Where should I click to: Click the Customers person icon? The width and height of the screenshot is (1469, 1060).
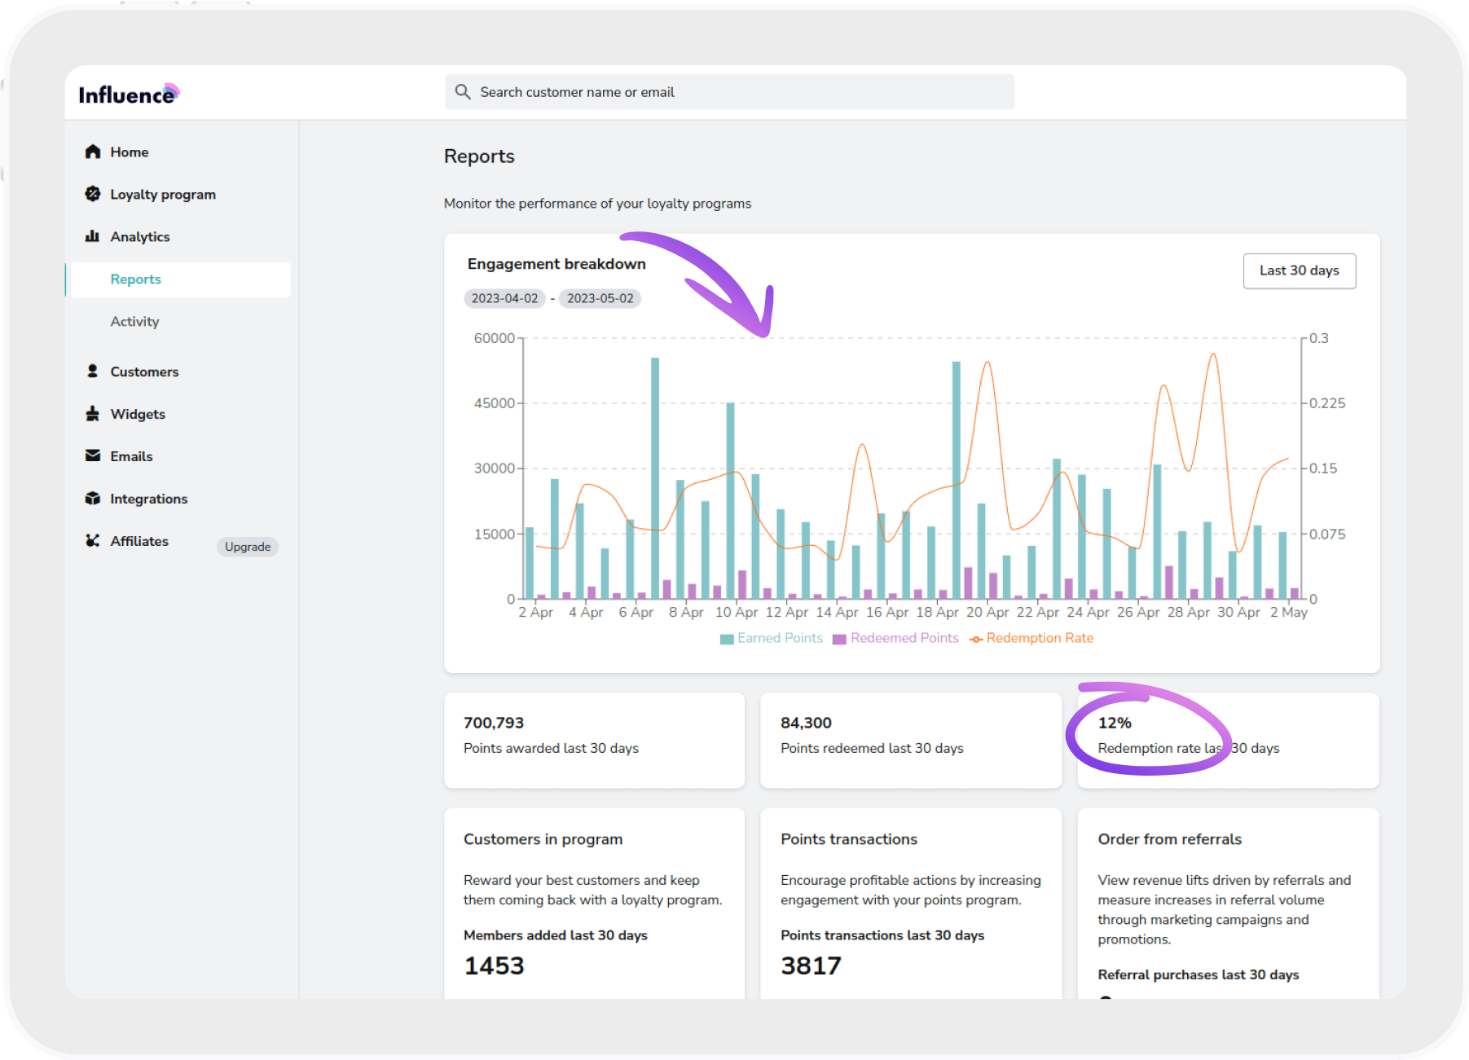(93, 372)
